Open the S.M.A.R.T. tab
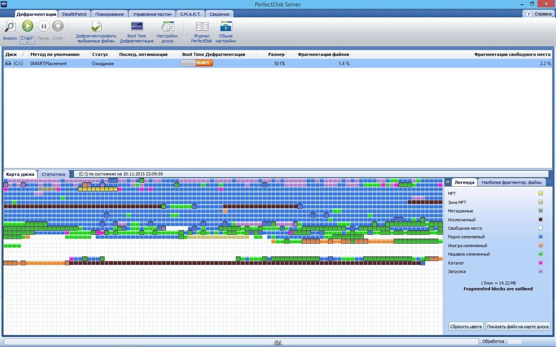The image size is (556, 347). 190,14
